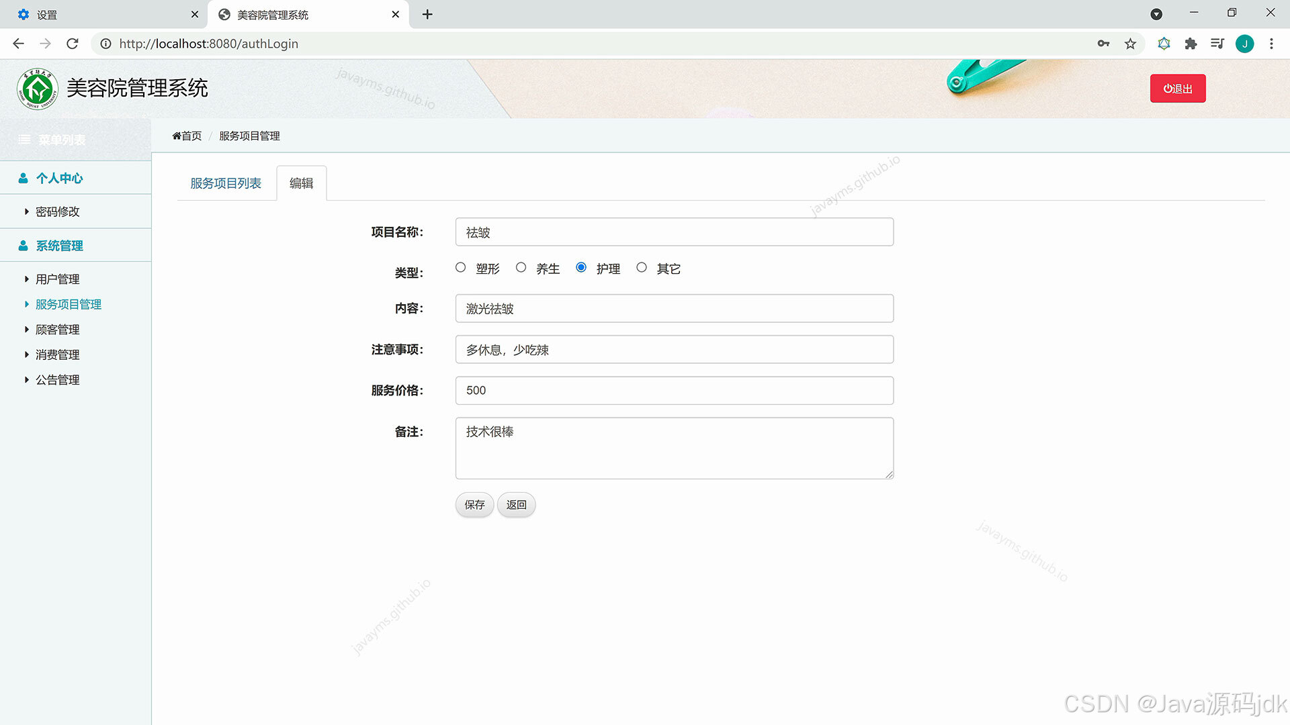
Task: Click the 返回 button
Action: 516,505
